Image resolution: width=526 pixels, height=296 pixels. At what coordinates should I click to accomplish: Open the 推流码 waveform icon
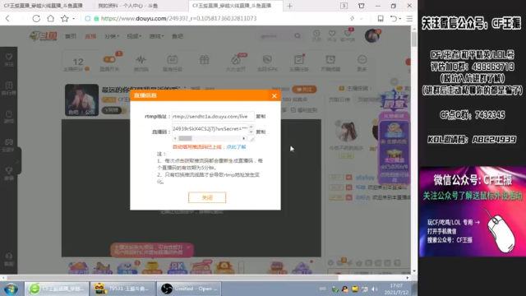tap(141, 62)
